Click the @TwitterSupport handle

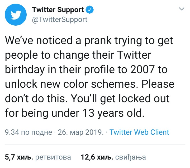point(59,20)
